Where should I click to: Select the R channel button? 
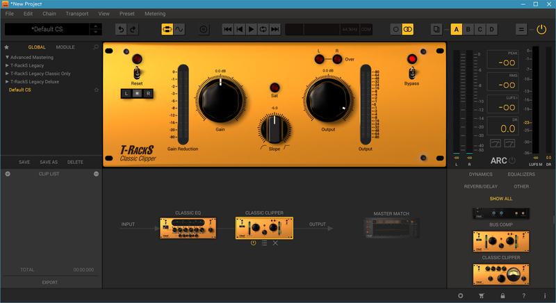tap(148, 94)
